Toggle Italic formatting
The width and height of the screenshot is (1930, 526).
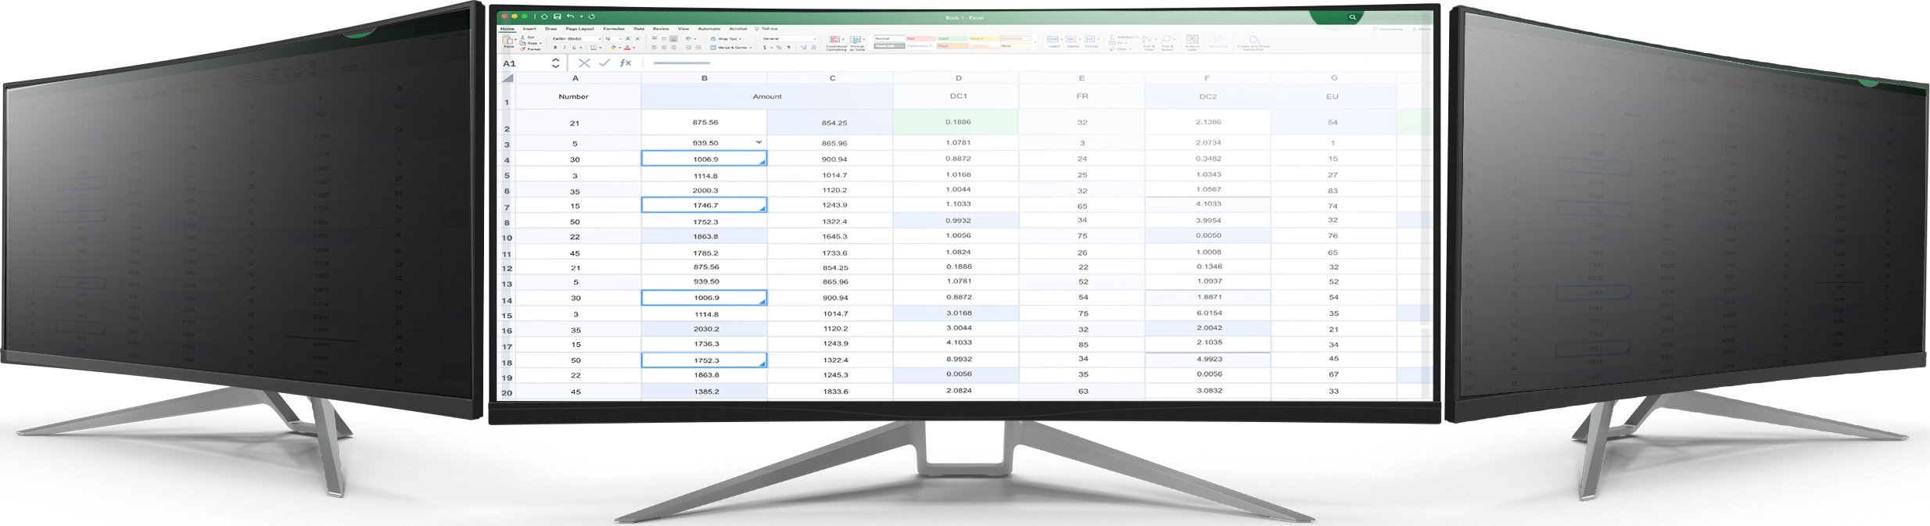tap(564, 48)
